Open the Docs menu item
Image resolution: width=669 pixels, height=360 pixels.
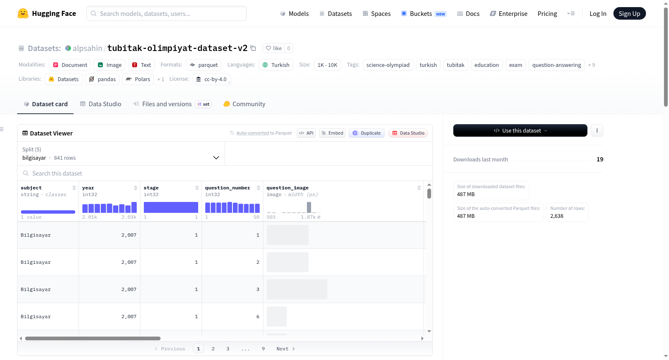468,13
